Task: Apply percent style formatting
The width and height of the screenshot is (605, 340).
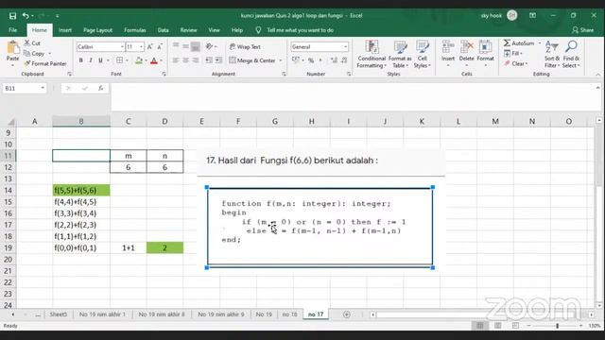Action: pyautogui.click(x=311, y=60)
